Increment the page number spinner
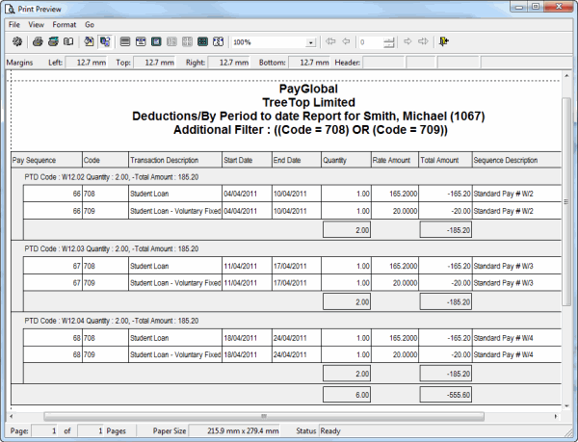The image size is (578, 442). (389, 39)
